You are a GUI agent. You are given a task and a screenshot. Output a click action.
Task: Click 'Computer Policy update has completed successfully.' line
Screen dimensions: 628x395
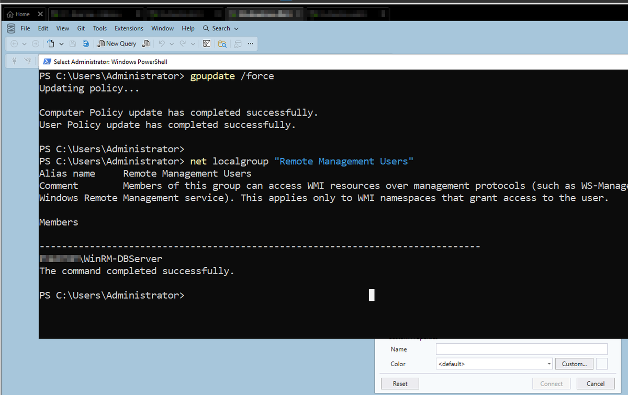point(178,112)
